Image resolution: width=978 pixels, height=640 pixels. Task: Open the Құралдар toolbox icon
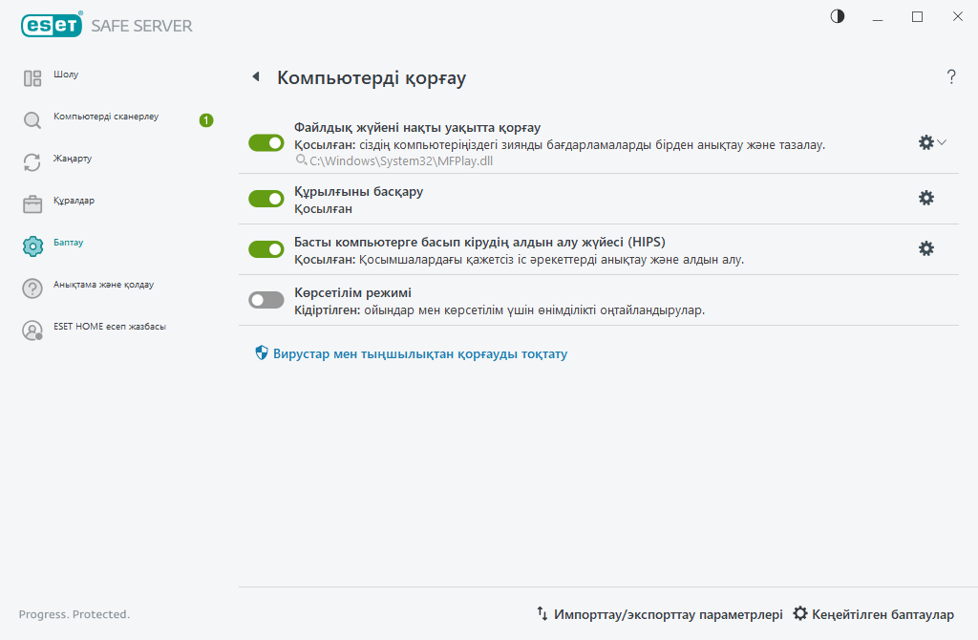pos(32,202)
